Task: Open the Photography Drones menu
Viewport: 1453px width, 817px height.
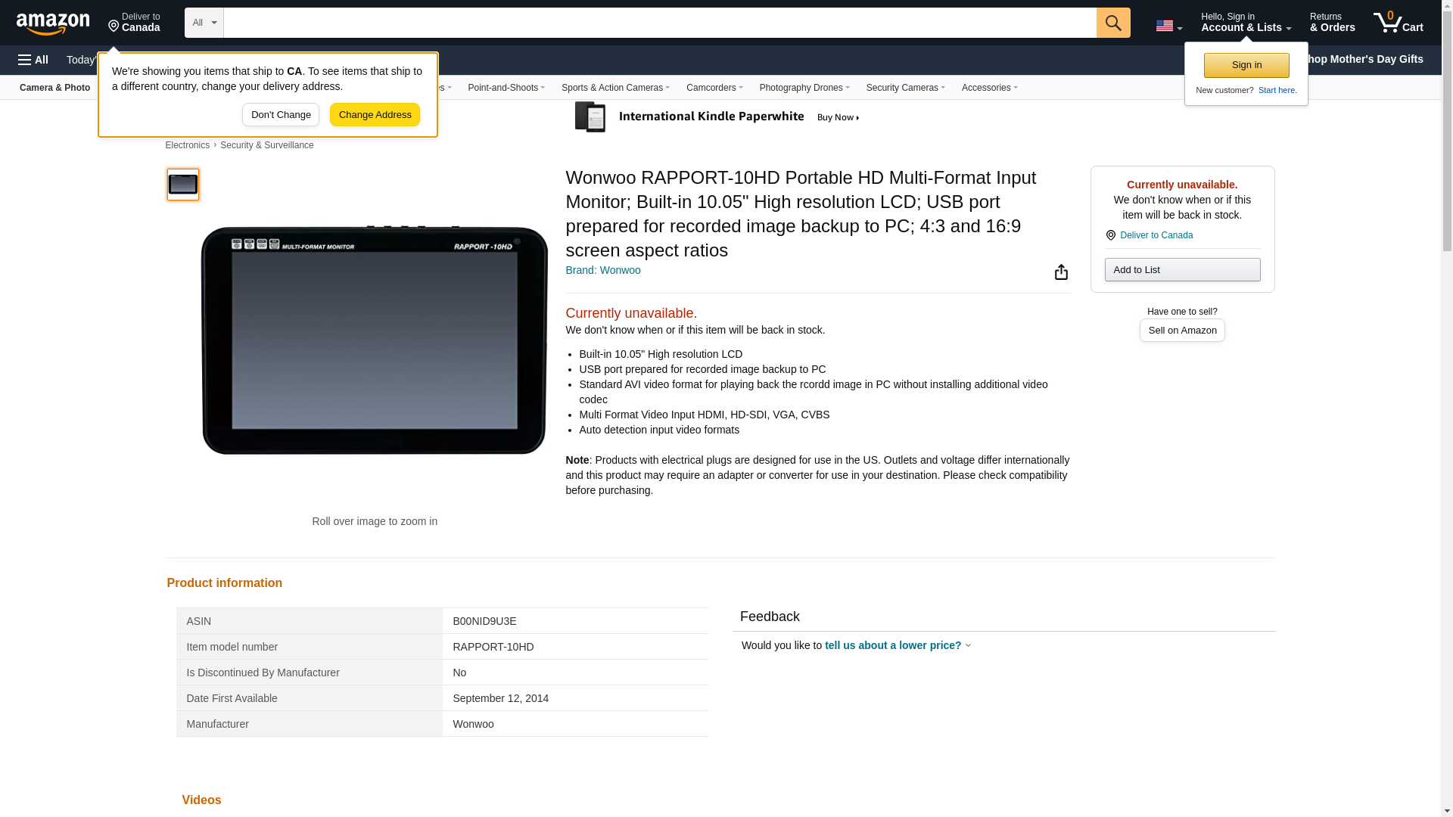Action: coord(804,88)
